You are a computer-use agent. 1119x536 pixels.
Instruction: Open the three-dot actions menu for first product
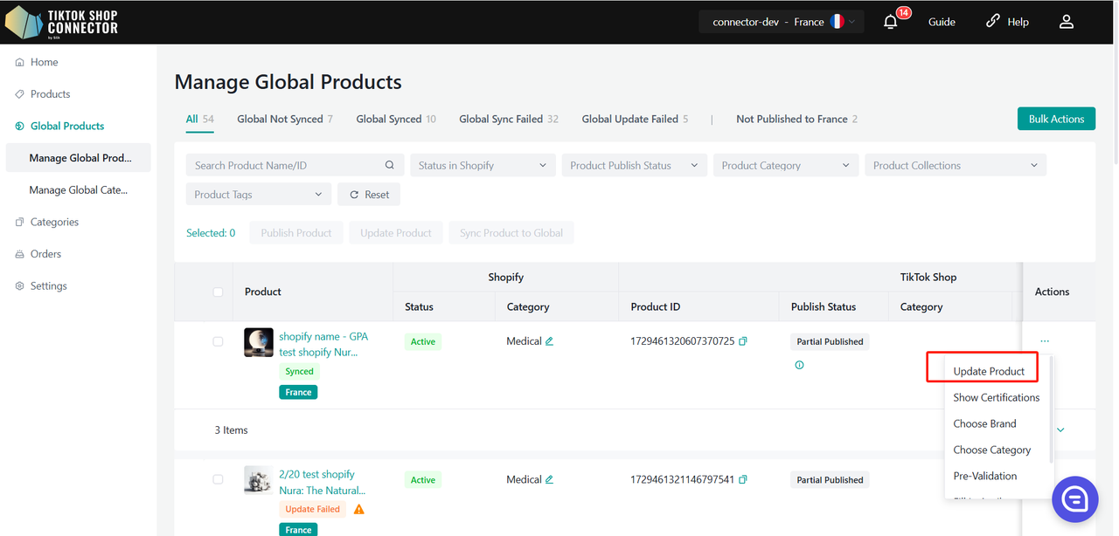[x=1045, y=341]
